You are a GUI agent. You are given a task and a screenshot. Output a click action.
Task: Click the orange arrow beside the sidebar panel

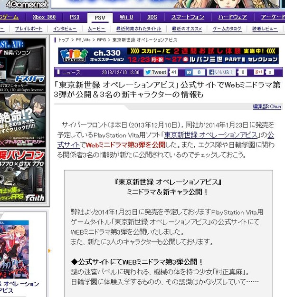tap(49, 251)
